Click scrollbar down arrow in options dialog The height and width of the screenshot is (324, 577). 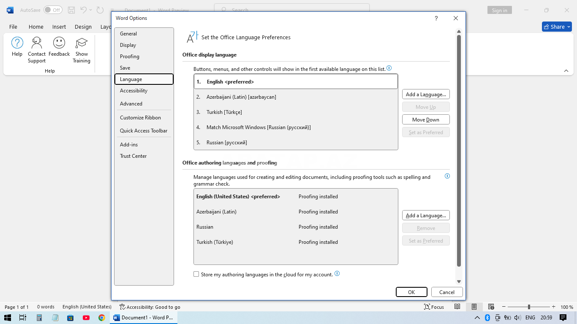(459, 281)
